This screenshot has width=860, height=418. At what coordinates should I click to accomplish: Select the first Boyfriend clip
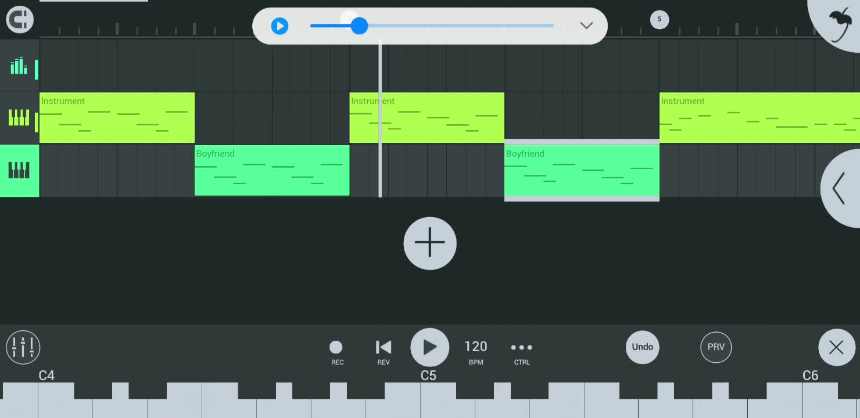[272, 170]
